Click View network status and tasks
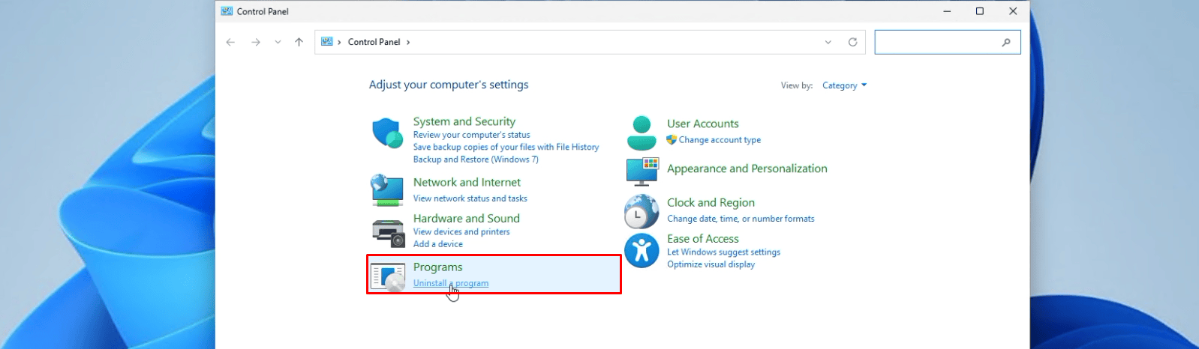This screenshot has height=349, width=1199. pyautogui.click(x=470, y=198)
